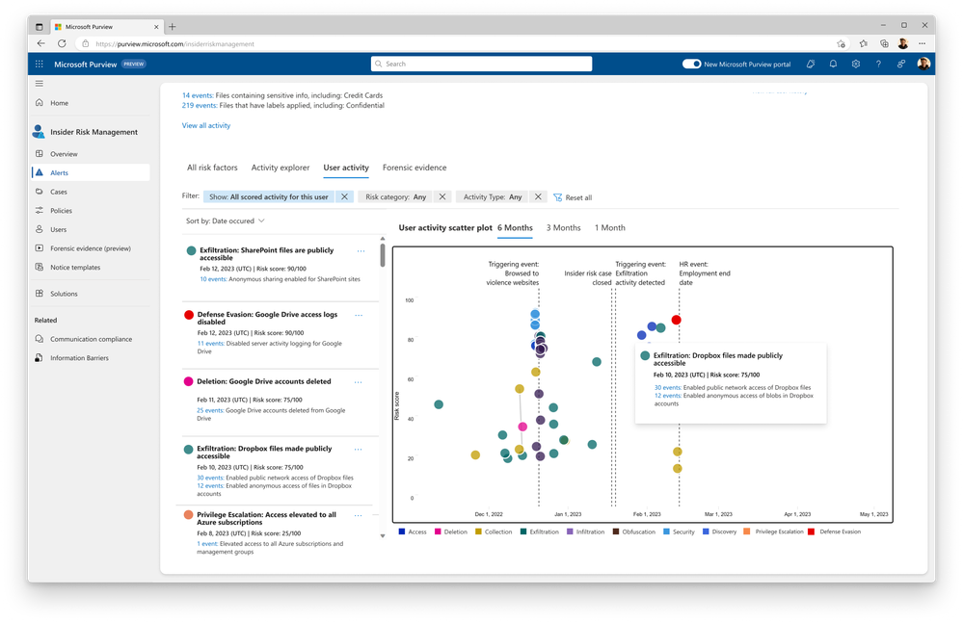Open the app launcher waffle icon
The image size is (963, 622).
pyautogui.click(x=40, y=64)
